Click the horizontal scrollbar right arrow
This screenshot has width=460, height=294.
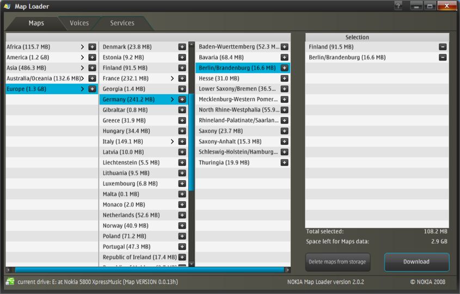(288, 269)
